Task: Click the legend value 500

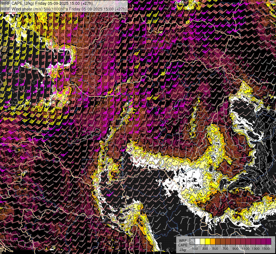Action: click(x=215, y=249)
